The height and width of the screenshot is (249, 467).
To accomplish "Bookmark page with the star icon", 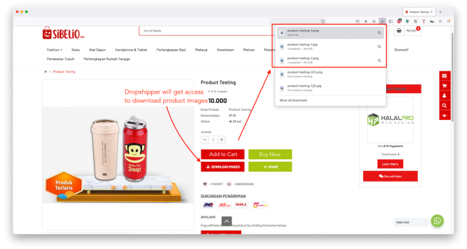I will pos(323,22).
